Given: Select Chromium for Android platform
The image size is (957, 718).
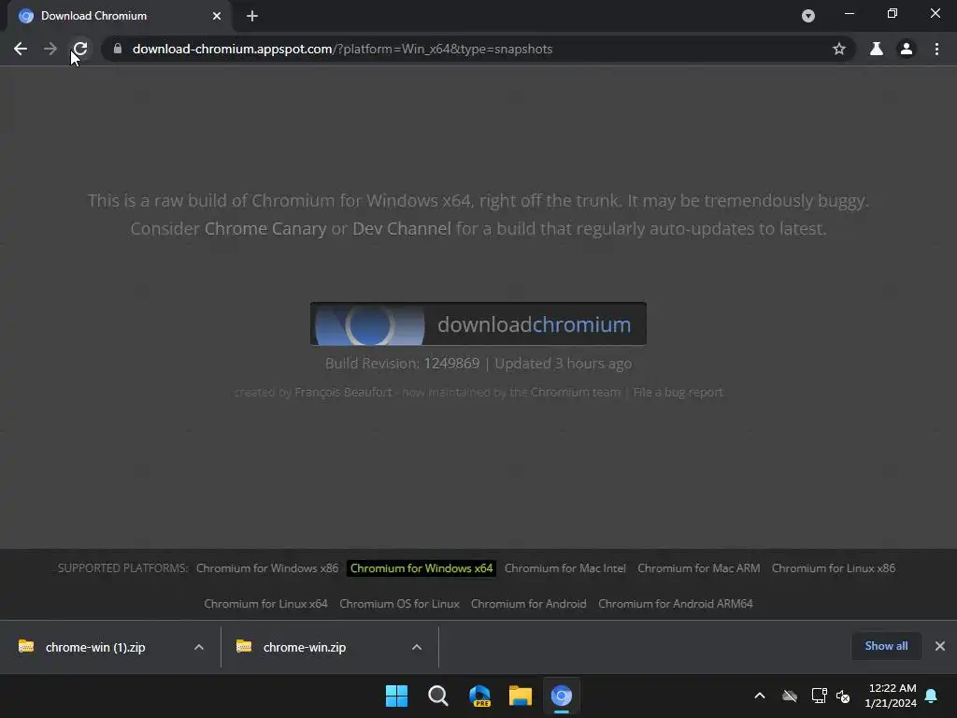Looking at the screenshot, I should pyautogui.click(x=529, y=603).
